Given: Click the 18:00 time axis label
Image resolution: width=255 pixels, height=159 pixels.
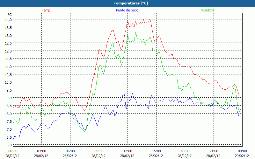Looking at the screenshot, I should (x=185, y=151).
